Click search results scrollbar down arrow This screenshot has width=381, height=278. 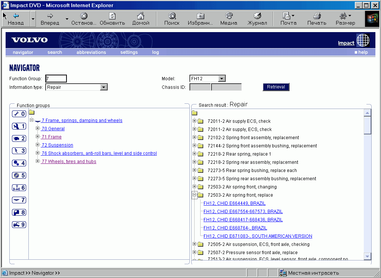368,256
